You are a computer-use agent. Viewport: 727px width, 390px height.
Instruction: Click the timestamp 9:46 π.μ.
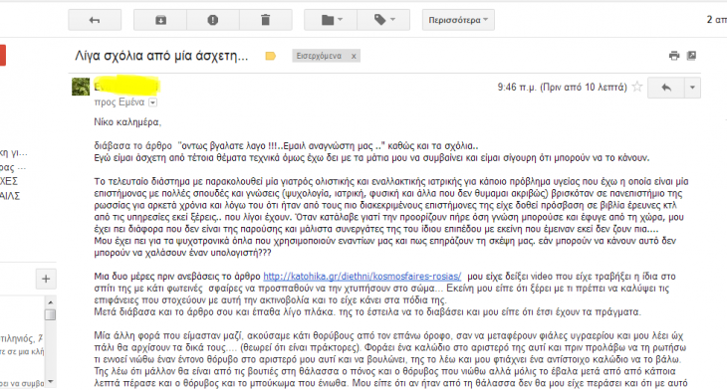coord(517,87)
